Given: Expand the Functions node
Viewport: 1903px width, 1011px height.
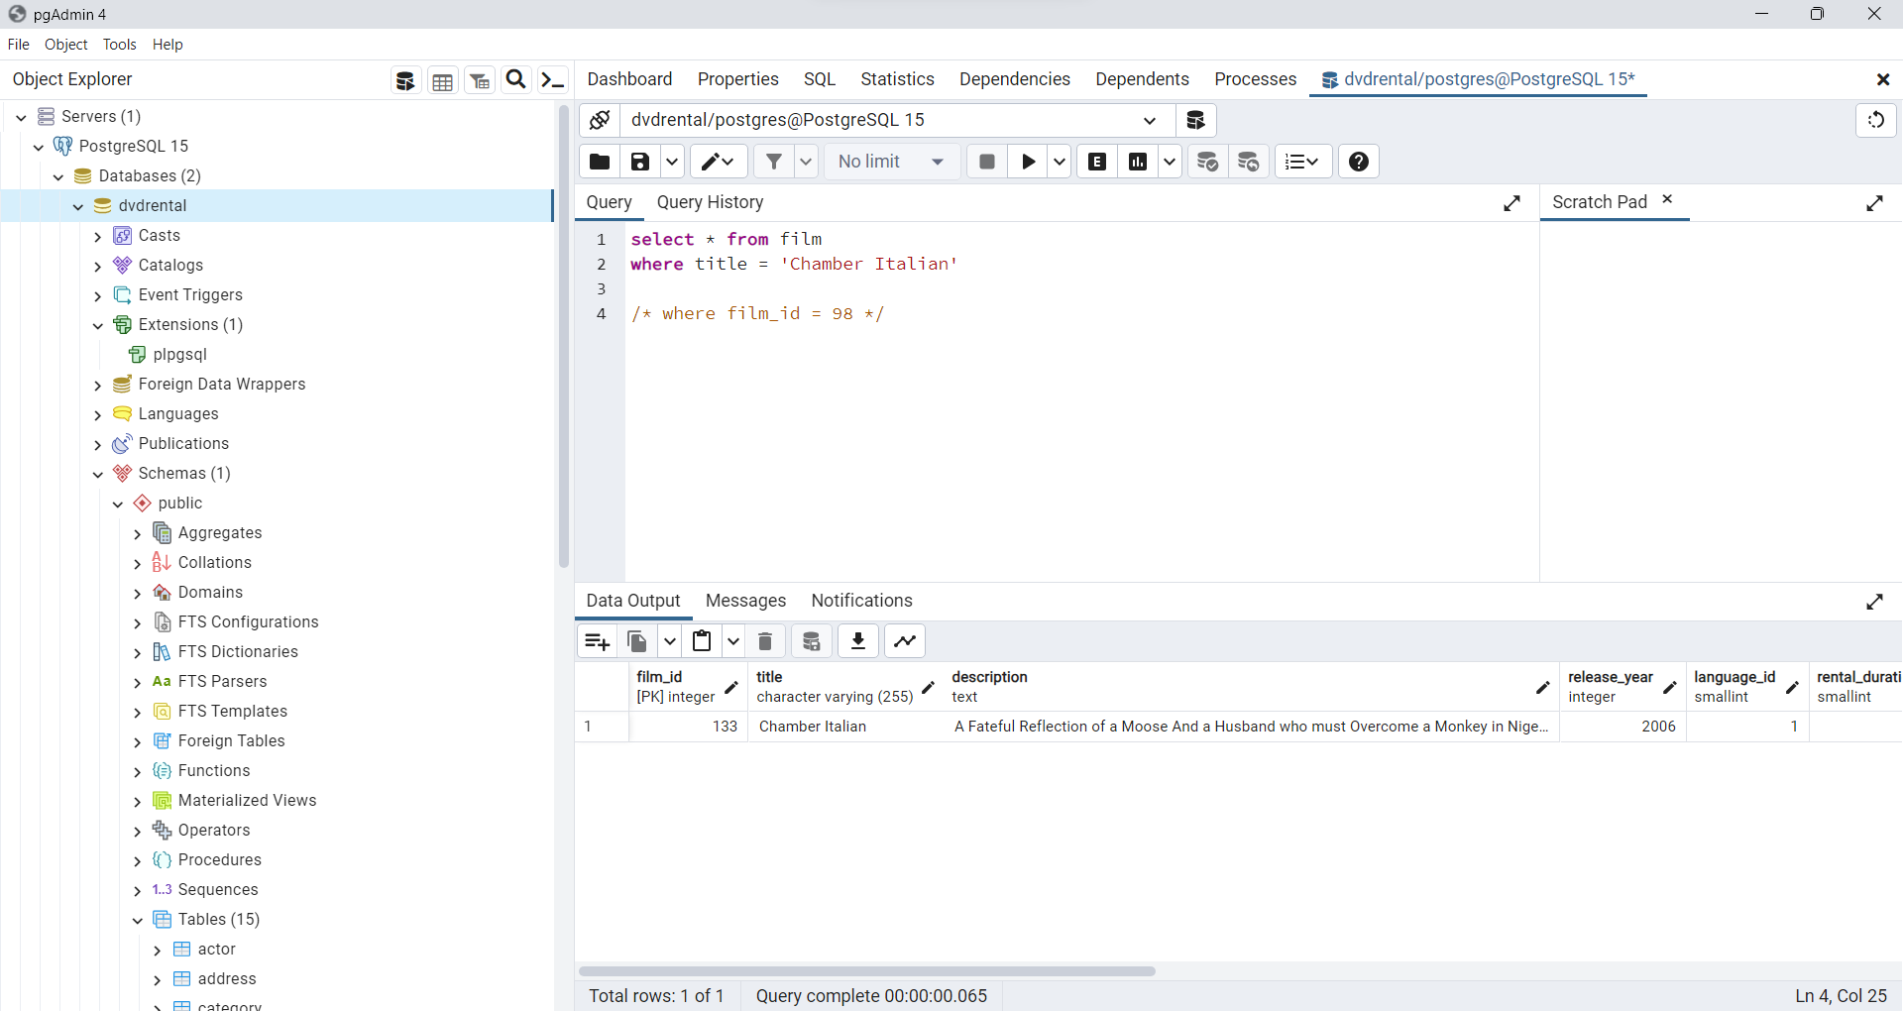Looking at the screenshot, I should (x=138, y=771).
